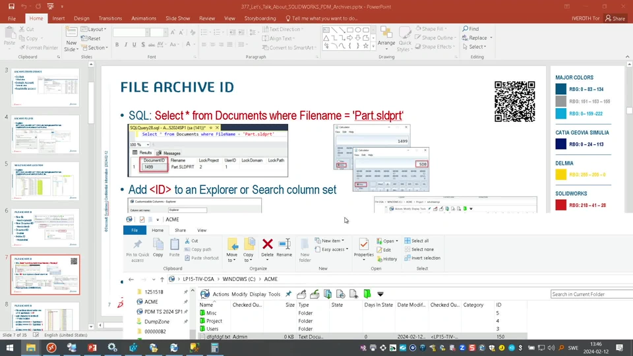Toggle text Shadow formatting
The width and height of the screenshot is (633, 356).
(x=143, y=45)
